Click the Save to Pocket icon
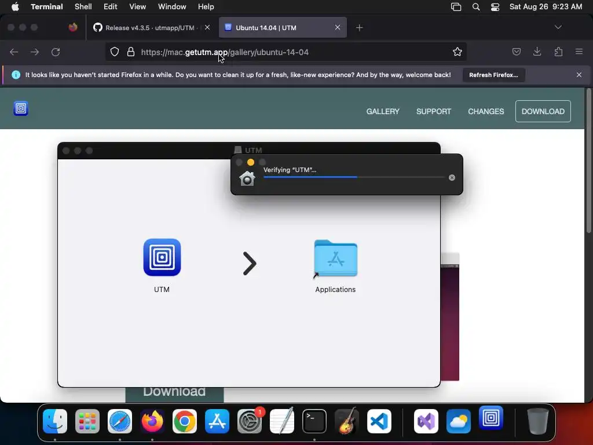Image resolution: width=593 pixels, height=445 pixels. [516, 52]
